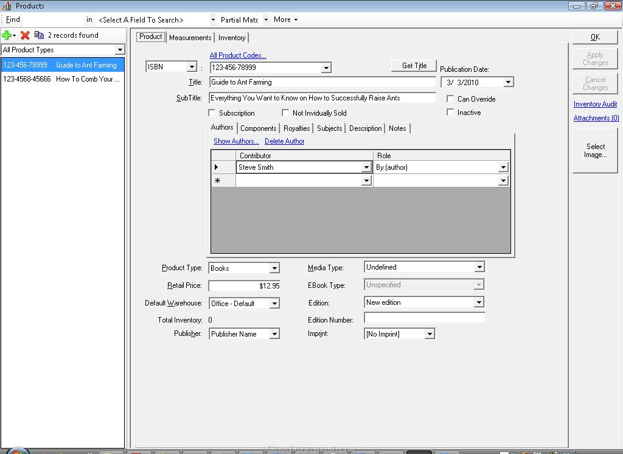Open the Components sub-tab

pyautogui.click(x=258, y=128)
